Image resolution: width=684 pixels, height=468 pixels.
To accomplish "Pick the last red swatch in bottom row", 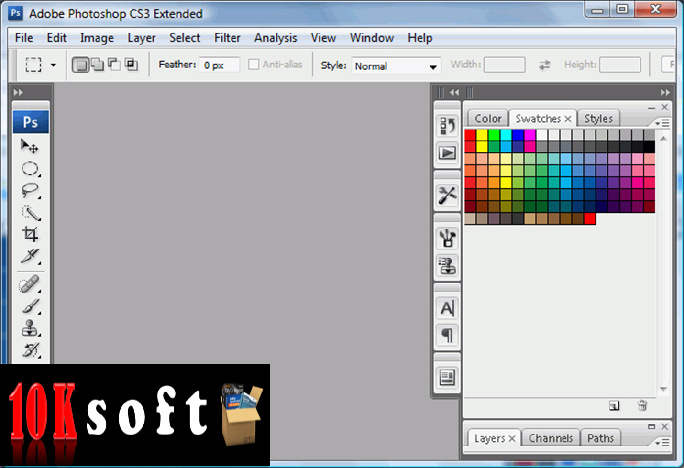I will [590, 218].
